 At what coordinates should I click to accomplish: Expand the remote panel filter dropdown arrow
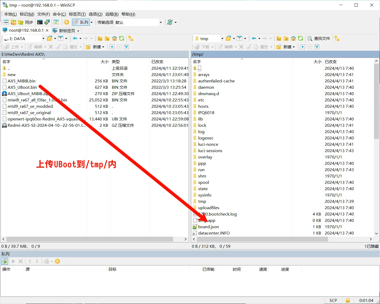(245, 39)
